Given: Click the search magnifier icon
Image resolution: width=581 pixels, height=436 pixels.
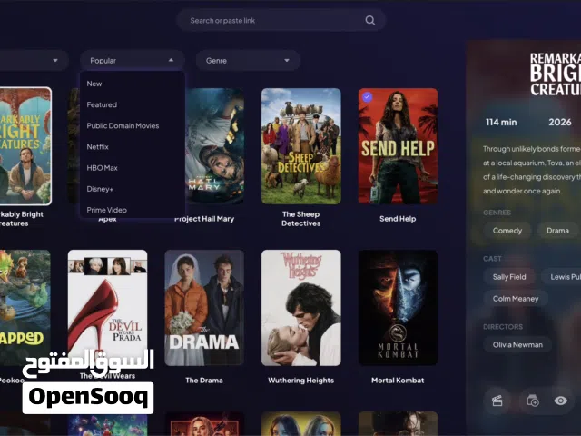Looking at the screenshot, I should pos(369,20).
